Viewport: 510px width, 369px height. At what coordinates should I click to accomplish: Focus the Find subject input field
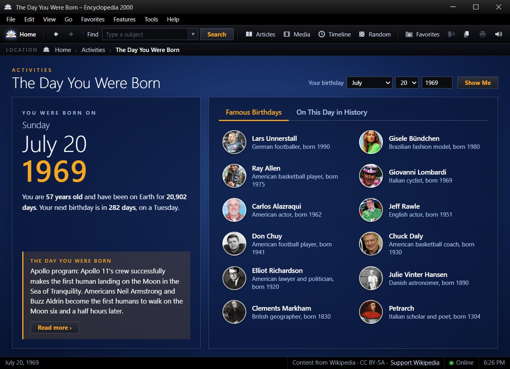(x=145, y=35)
